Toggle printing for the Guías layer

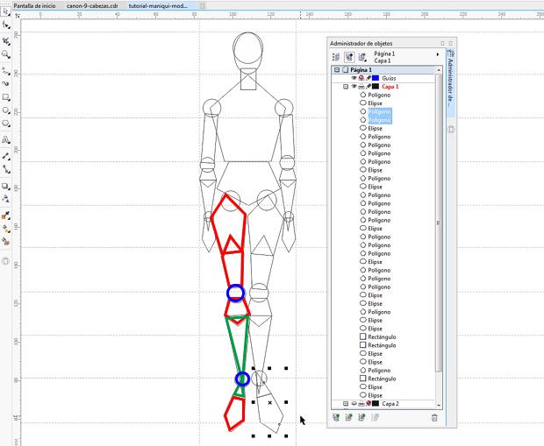coord(361,78)
